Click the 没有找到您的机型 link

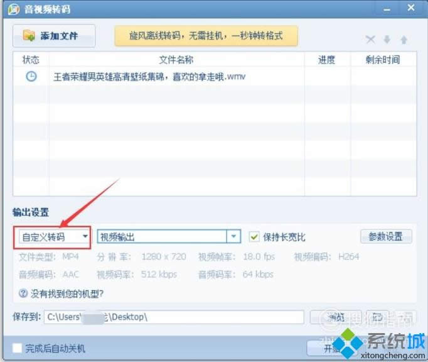pyautogui.click(x=67, y=293)
